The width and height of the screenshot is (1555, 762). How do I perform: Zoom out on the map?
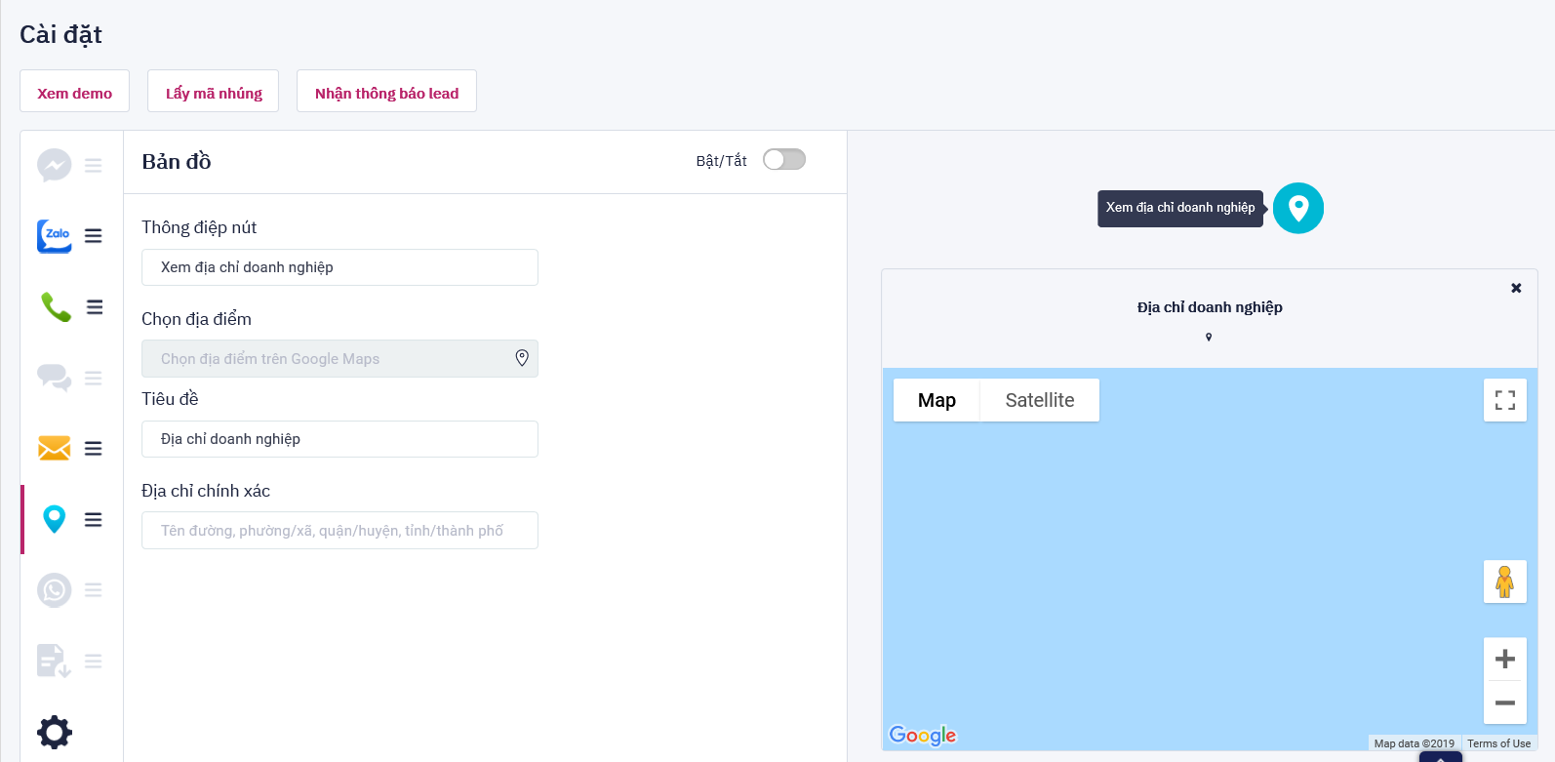click(1504, 702)
